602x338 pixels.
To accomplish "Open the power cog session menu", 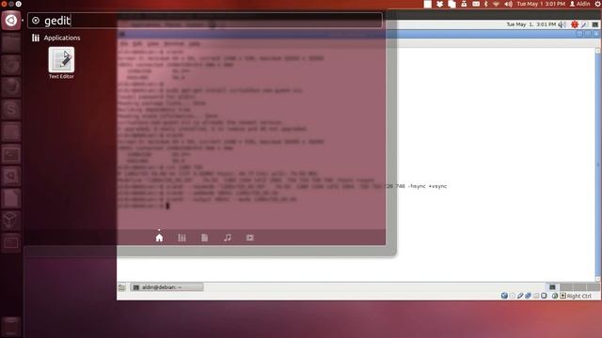I will pos(597,4).
